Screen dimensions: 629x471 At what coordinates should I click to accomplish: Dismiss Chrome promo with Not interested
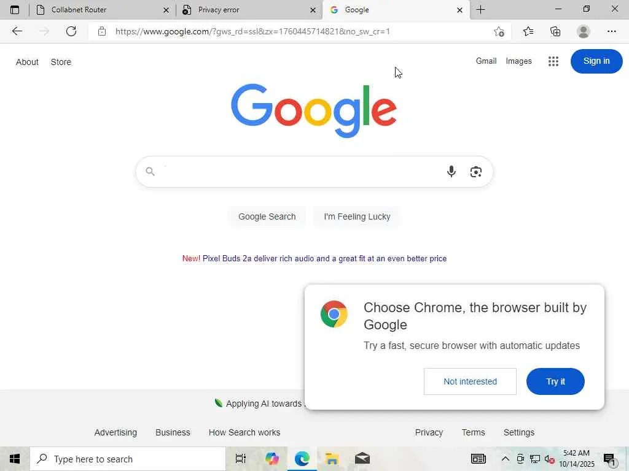pos(470,381)
